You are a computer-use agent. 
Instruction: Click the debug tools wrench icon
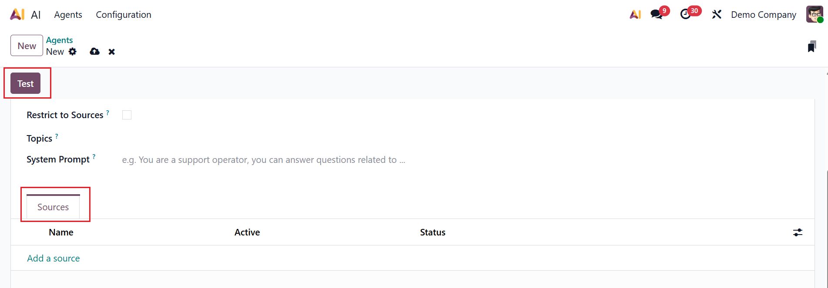pos(717,14)
